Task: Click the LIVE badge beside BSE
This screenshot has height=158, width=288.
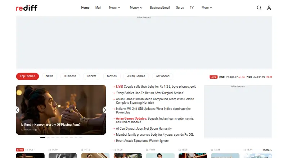Action: coord(213,77)
